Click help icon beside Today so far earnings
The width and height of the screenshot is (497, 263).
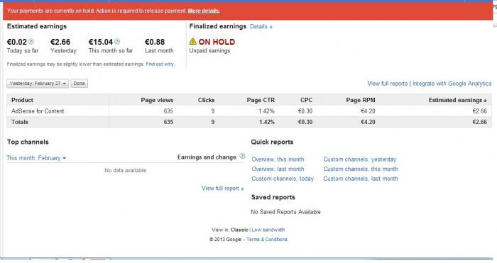31,41
